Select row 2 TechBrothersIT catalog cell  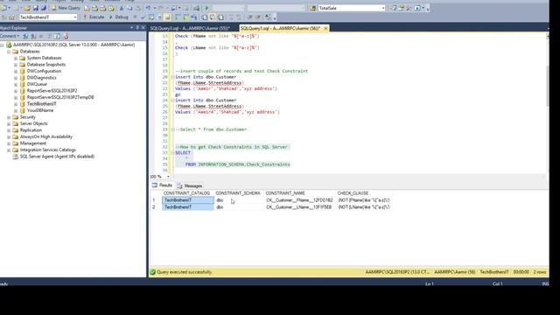coord(188,207)
